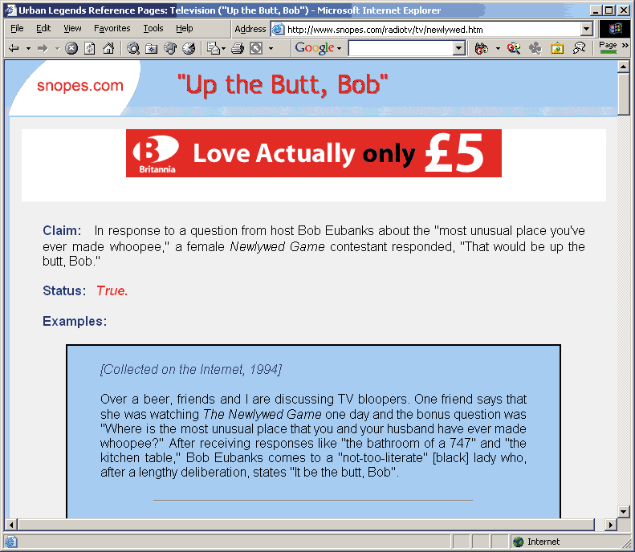Click the Britannia Love Actually banner ad
The height and width of the screenshot is (552, 635).
(x=314, y=153)
